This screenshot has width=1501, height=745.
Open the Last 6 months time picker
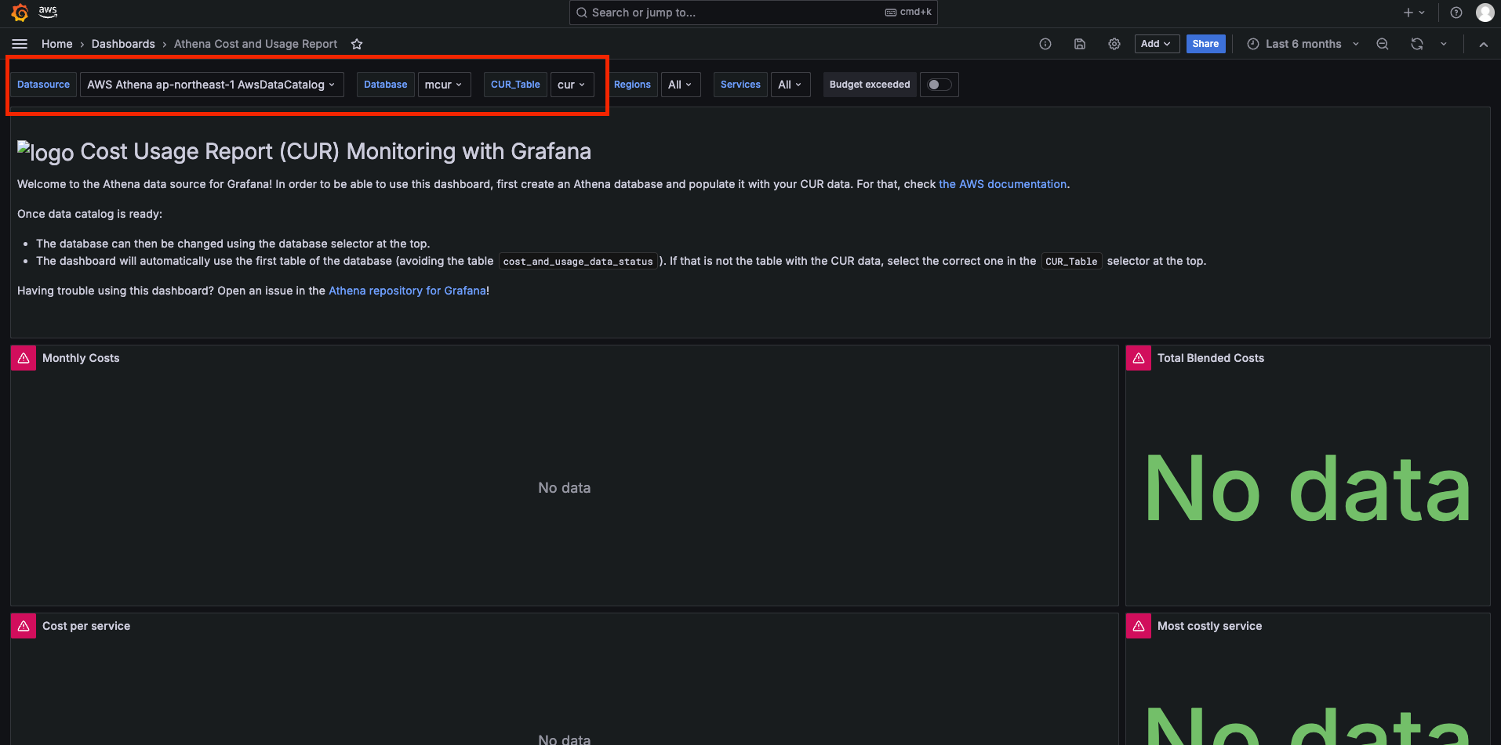[x=1303, y=44]
